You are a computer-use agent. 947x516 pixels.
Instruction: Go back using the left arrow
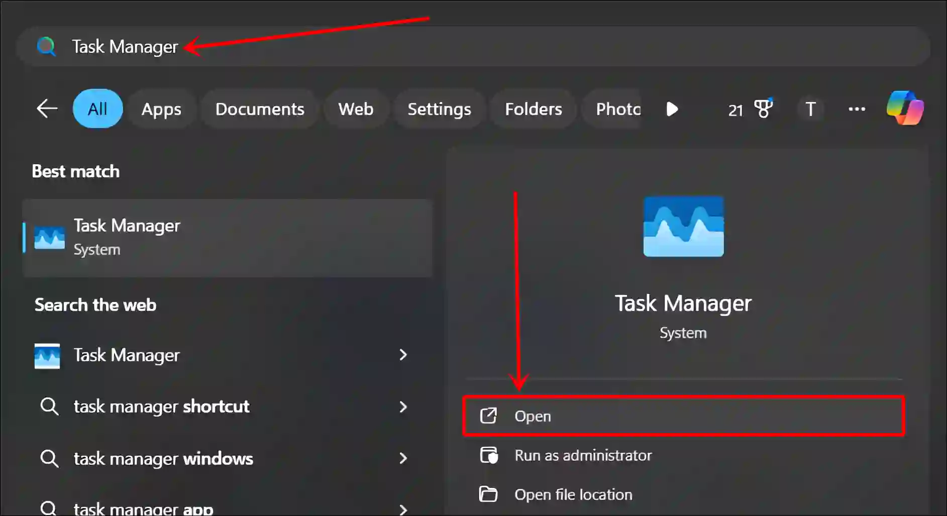point(47,109)
